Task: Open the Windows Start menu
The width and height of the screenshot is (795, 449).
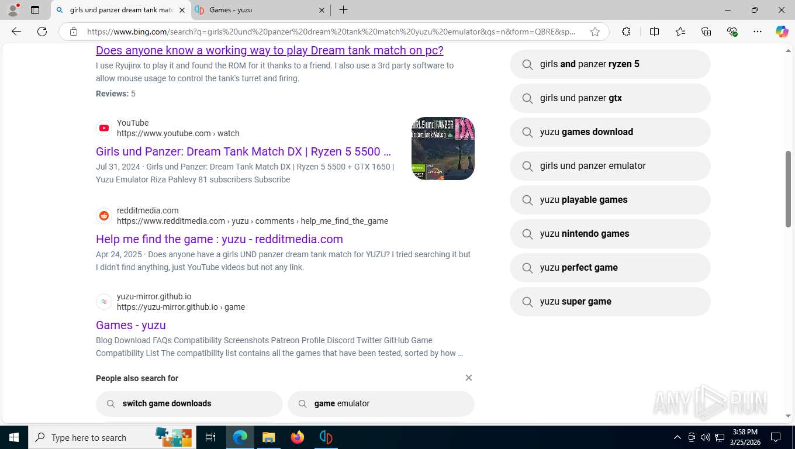Action: click(x=14, y=437)
